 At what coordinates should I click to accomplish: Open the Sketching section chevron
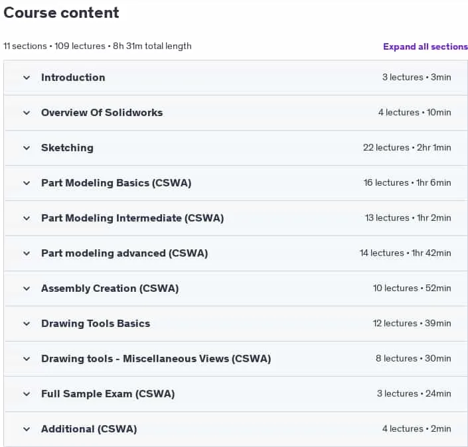27,148
